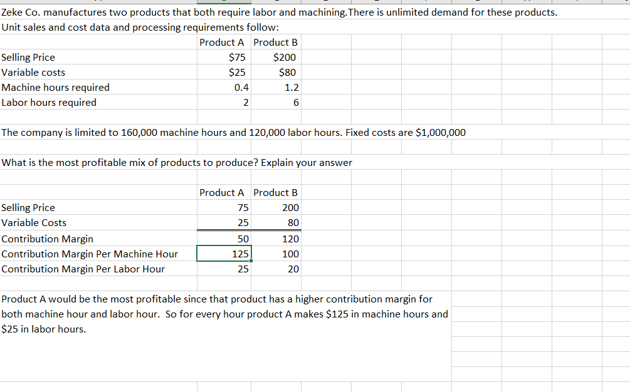Image resolution: width=630 pixels, height=392 pixels.
Task: Click the lower table 'Product B' header
Action: click(x=276, y=193)
